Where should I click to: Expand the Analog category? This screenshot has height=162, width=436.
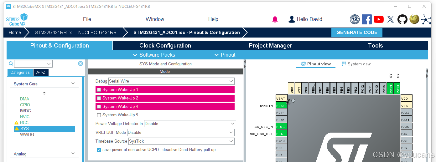coord(73,154)
